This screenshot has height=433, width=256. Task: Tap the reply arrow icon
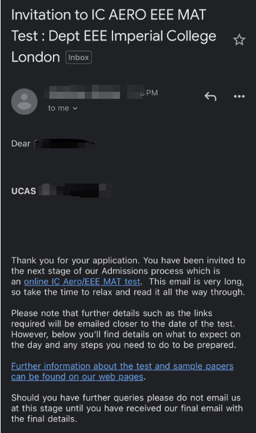tap(211, 96)
